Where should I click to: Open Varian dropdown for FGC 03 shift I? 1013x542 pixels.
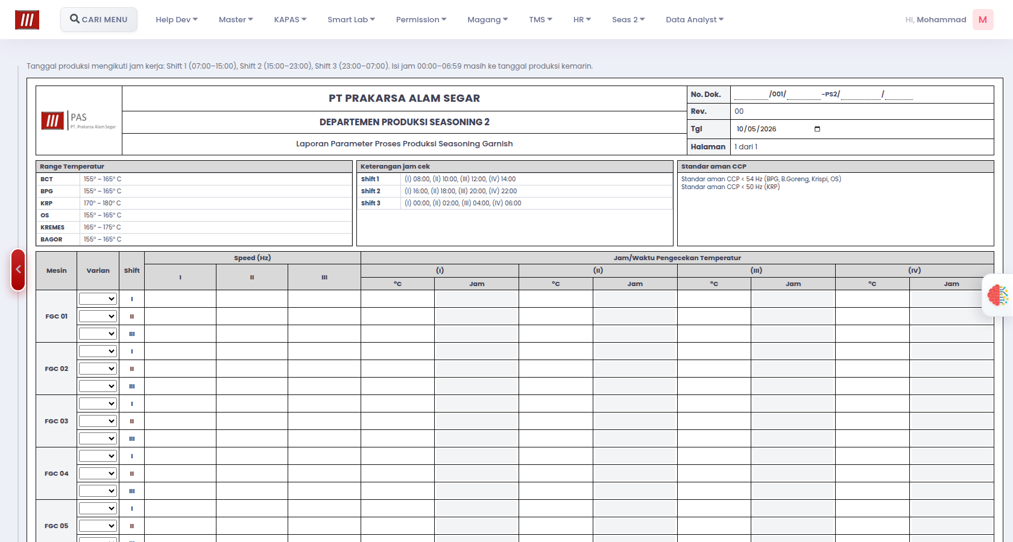coord(98,403)
